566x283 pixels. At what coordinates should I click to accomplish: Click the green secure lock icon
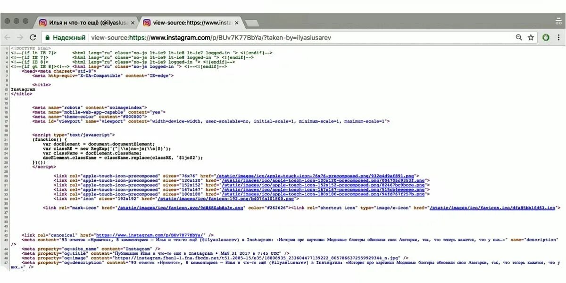point(47,37)
